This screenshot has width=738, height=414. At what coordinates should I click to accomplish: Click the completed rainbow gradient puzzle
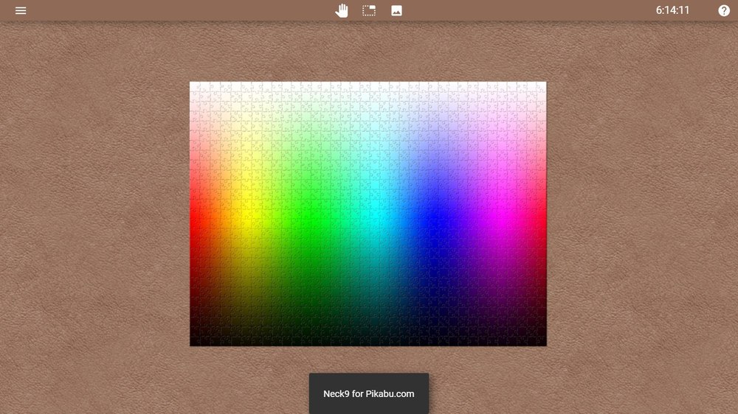click(368, 214)
